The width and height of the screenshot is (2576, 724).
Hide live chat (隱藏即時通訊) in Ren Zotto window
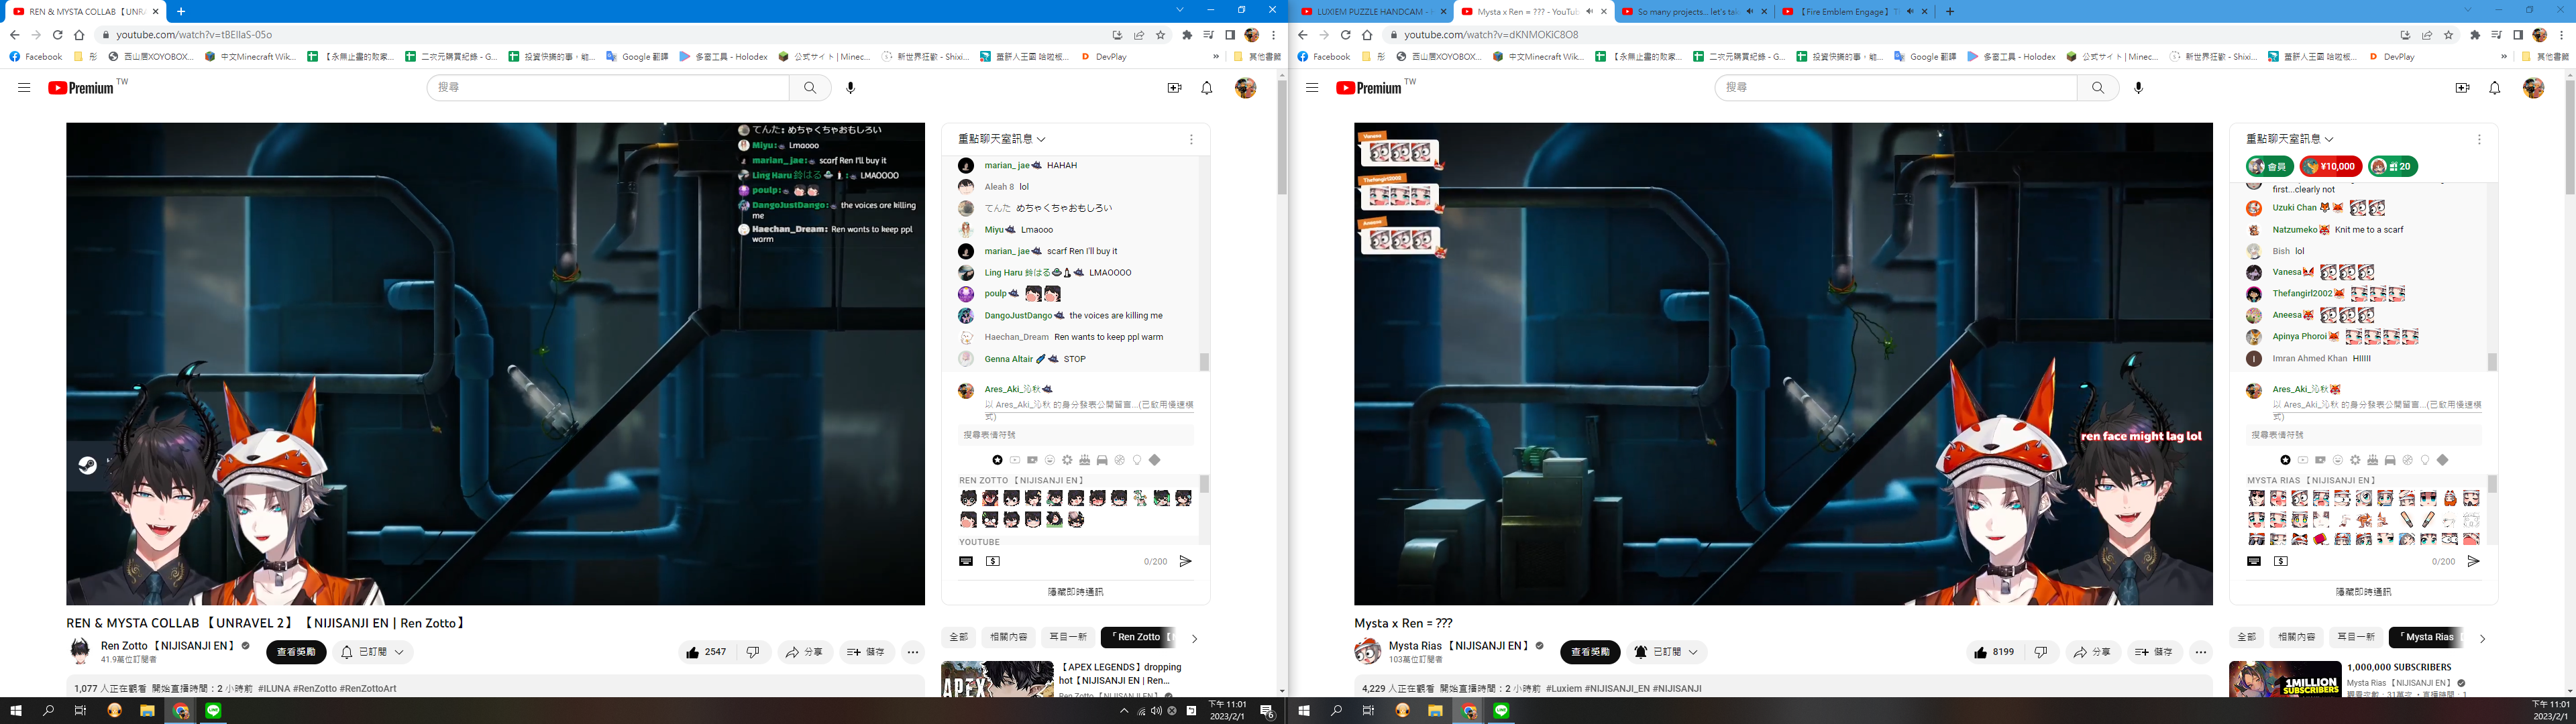[1075, 592]
